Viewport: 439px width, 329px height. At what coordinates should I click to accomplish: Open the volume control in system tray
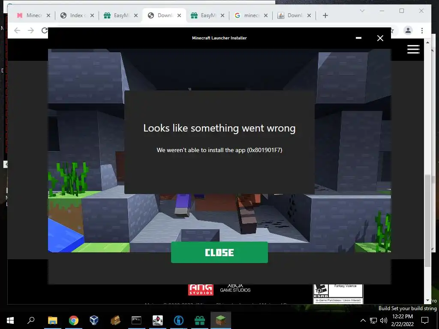[x=384, y=320]
